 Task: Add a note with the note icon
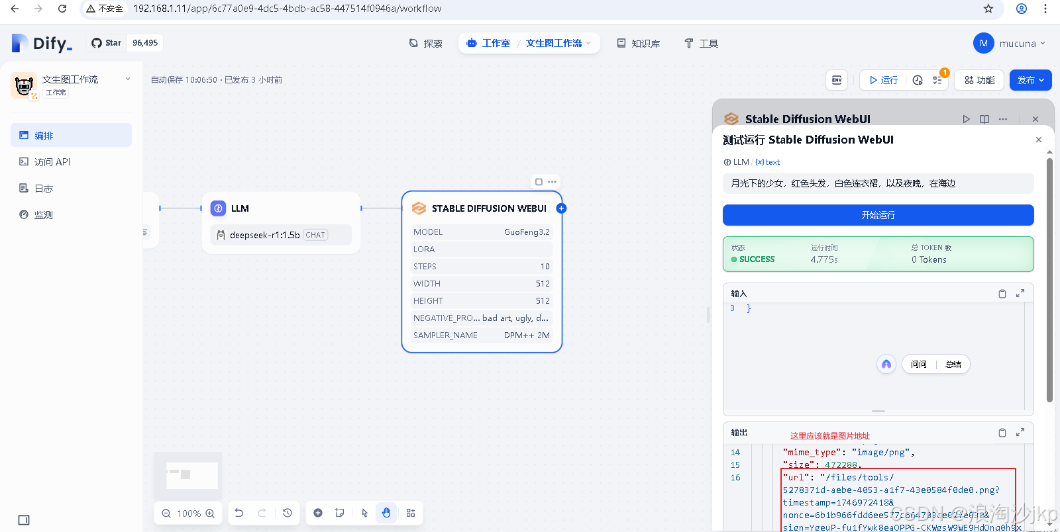click(340, 513)
